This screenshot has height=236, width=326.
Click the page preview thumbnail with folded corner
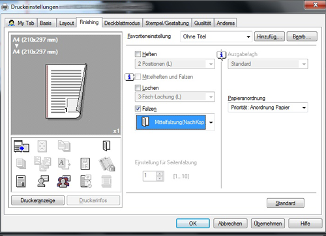pos(66,91)
